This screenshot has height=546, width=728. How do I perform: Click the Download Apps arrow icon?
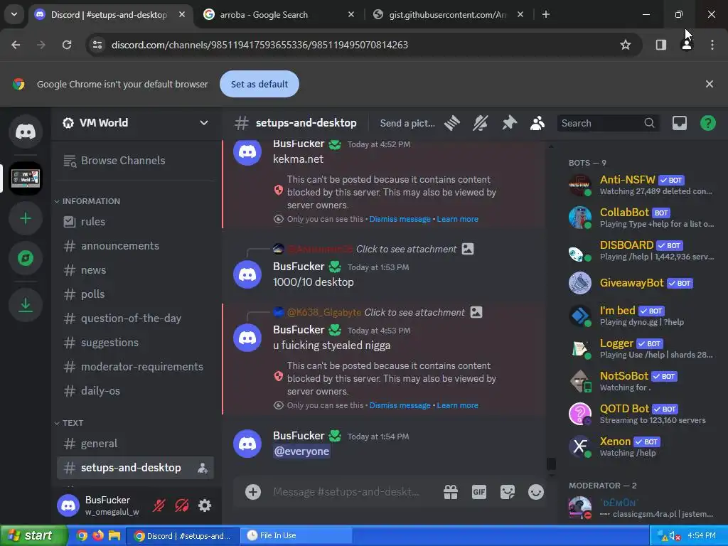click(26, 305)
